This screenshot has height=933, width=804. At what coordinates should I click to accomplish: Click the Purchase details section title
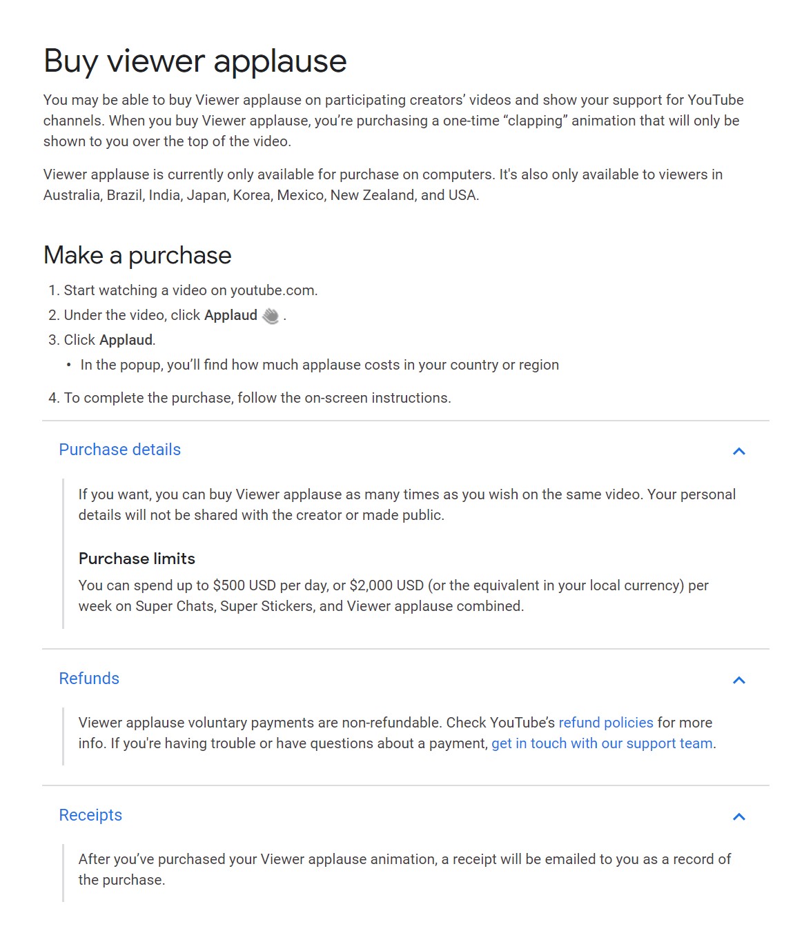(120, 450)
